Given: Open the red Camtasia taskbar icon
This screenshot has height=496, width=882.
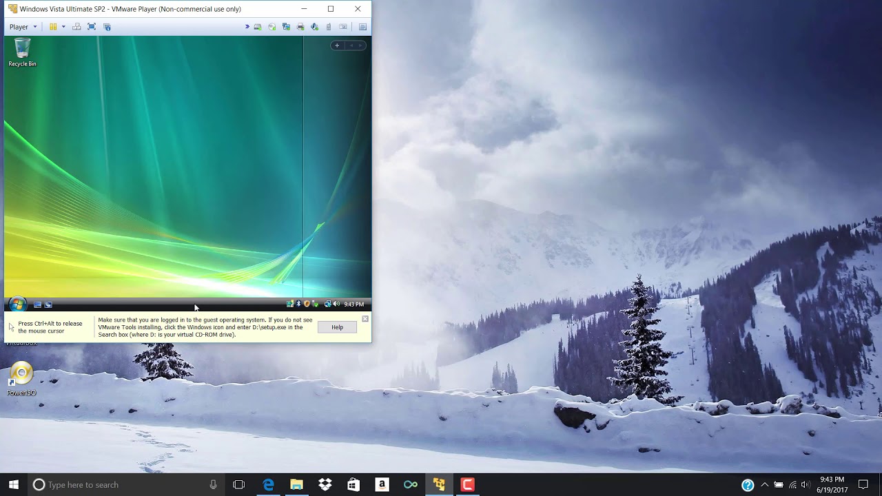Looking at the screenshot, I should 467,484.
